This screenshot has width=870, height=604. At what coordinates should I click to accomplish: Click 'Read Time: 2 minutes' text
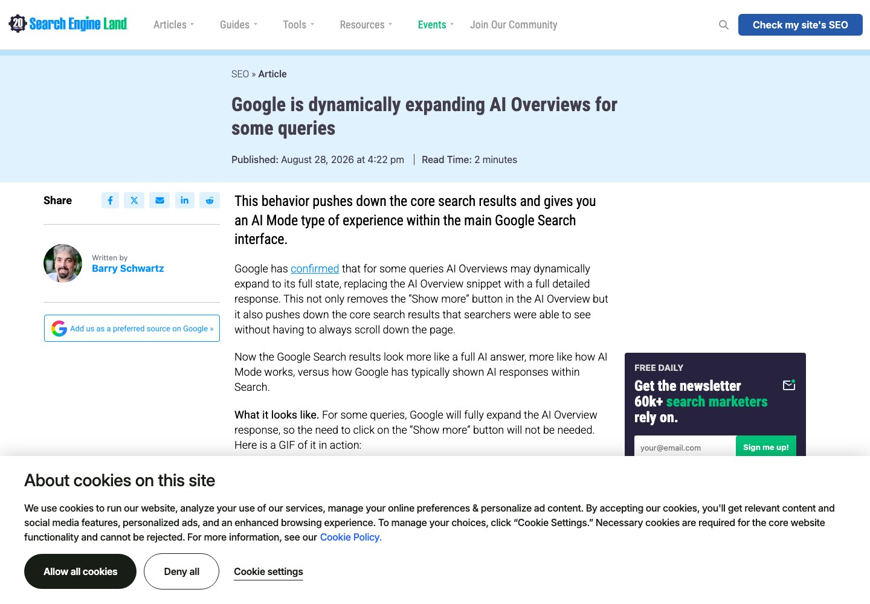pos(469,159)
